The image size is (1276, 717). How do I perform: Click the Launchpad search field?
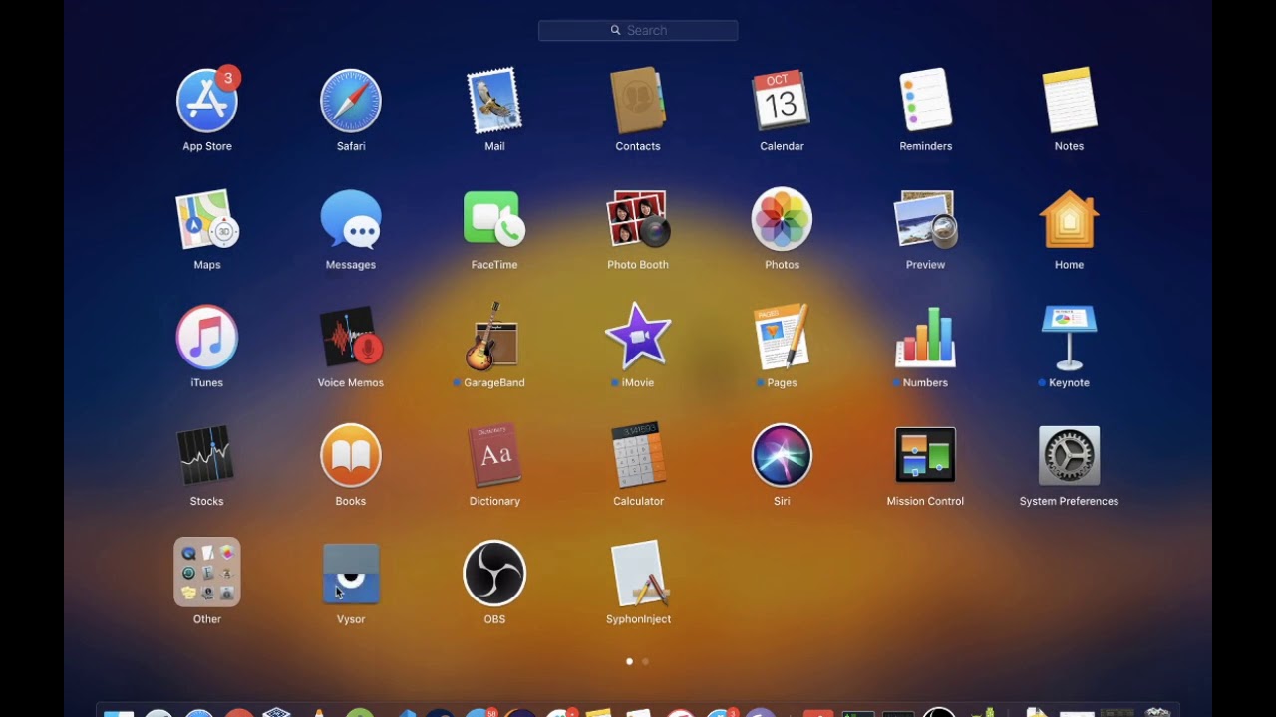638,31
